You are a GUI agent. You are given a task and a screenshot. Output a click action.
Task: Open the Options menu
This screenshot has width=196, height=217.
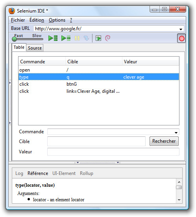pos(57,20)
